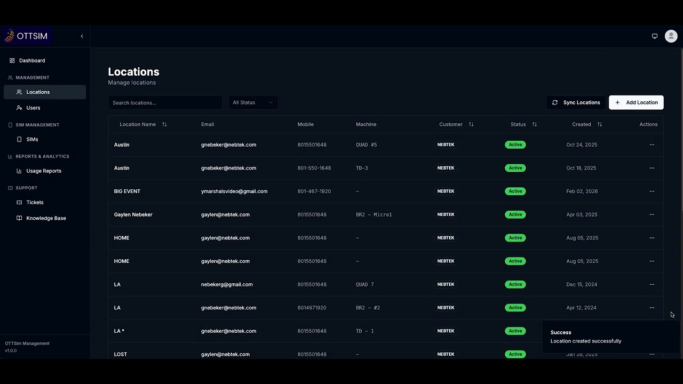This screenshot has height=384, width=683.
Task: Click the Users person icon
Action: (x=19, y=108)
